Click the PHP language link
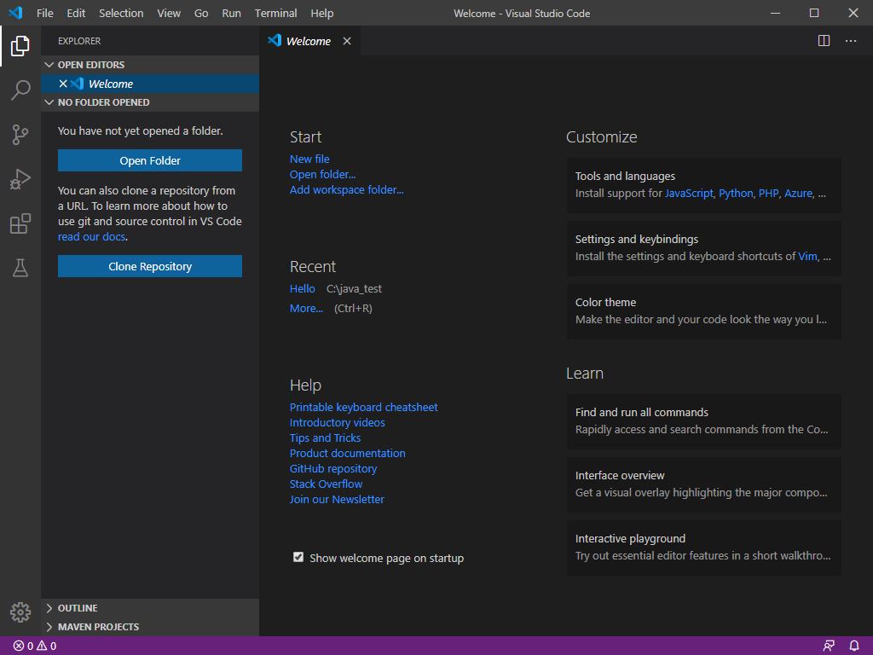This screenshot has width=873, height=655. (x=768, y=194)
